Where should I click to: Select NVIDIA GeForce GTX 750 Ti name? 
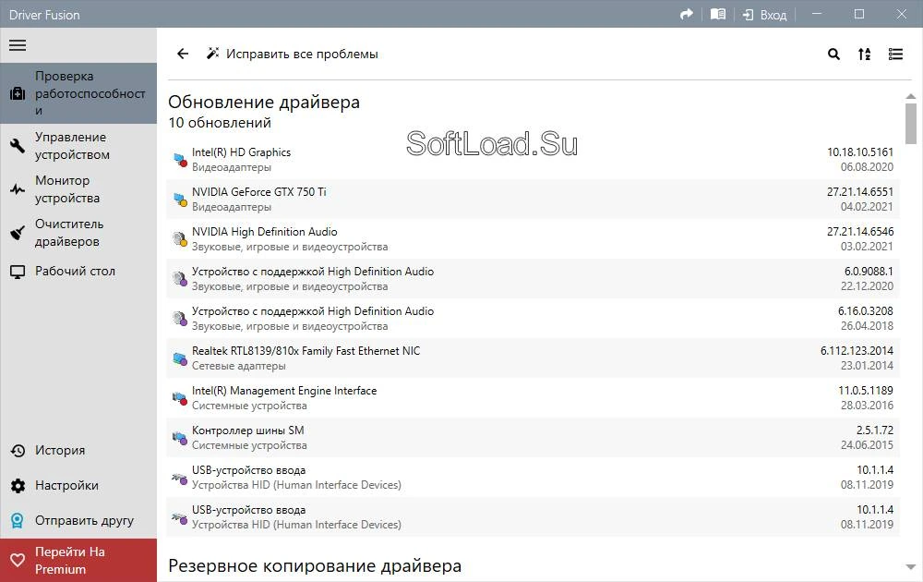(259, 192)
